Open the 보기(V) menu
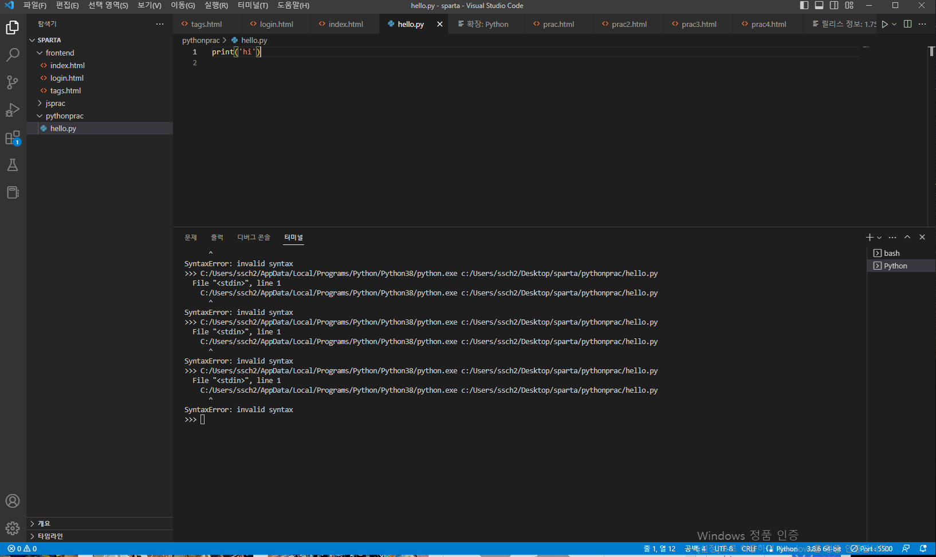This screenshot has width=936, height=557. point(150,5)
